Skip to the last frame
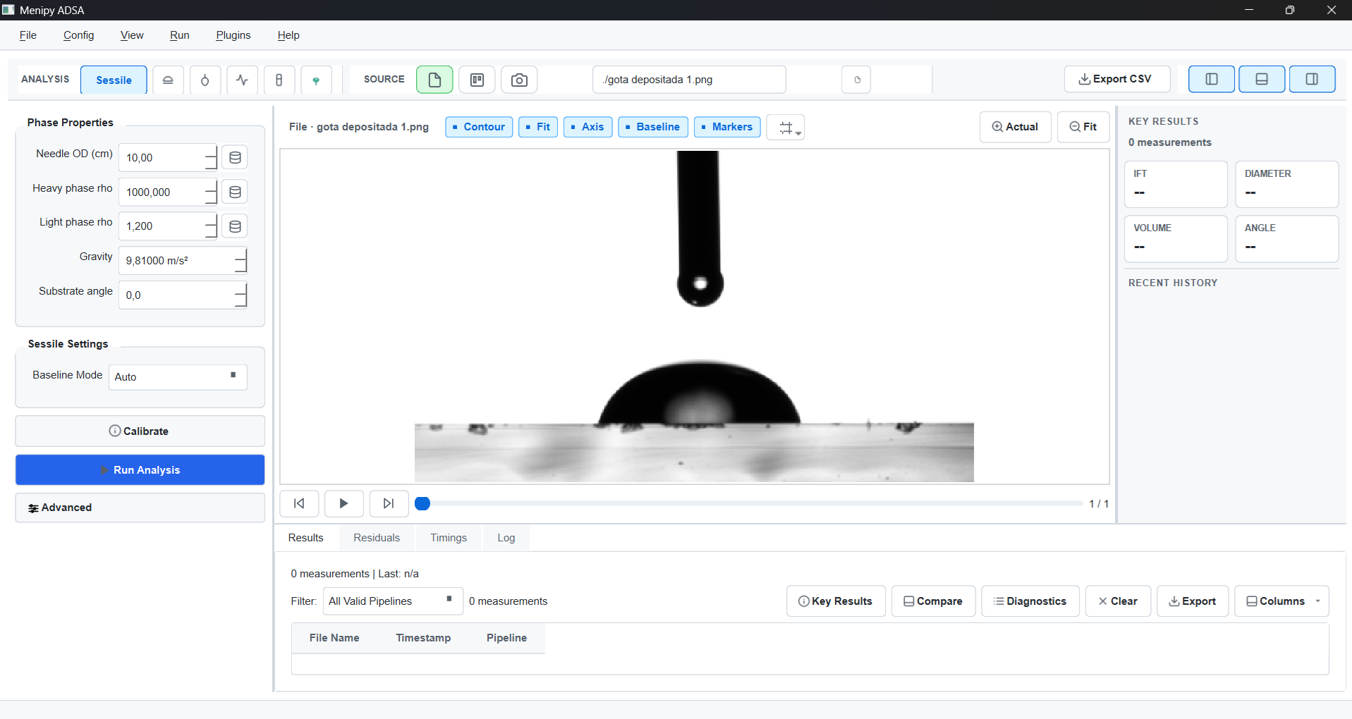Viewport: 1352px width, 719px height. click(x=389, y=503)
